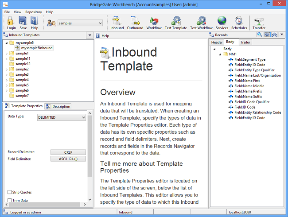The width and height of the screenshot is (288, 217).
Task: Click the Help toolbar icon
Action: pyautogui.click(x=34, y=20)
